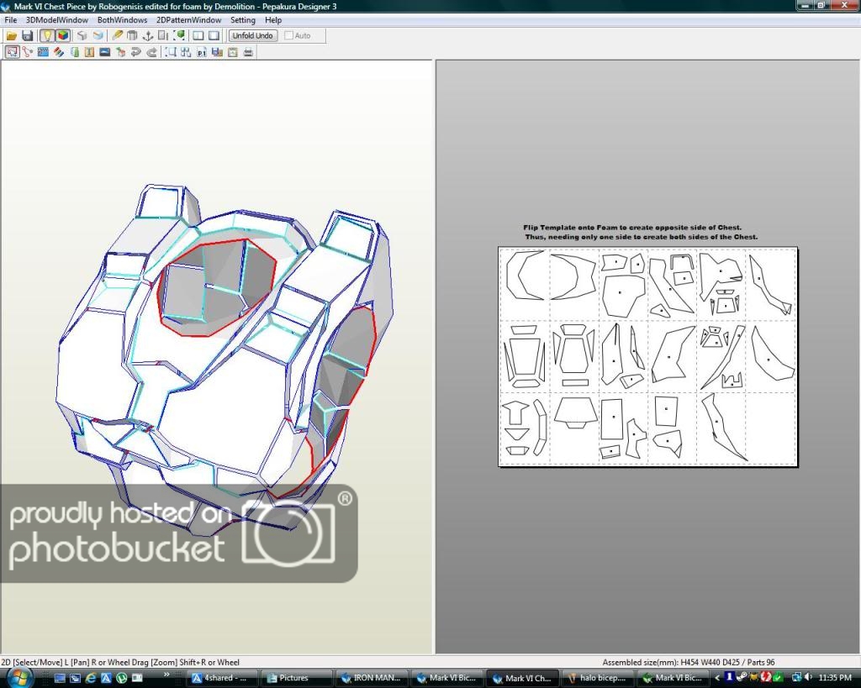Image resolution: width=861 pixels, height=688 pixels.
Task: Expand the Quick Launch overflow chevron
Action: point(166,675)
